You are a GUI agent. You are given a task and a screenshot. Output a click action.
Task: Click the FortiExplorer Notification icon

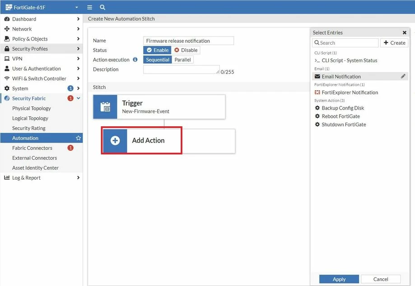[x=317, y=92]
